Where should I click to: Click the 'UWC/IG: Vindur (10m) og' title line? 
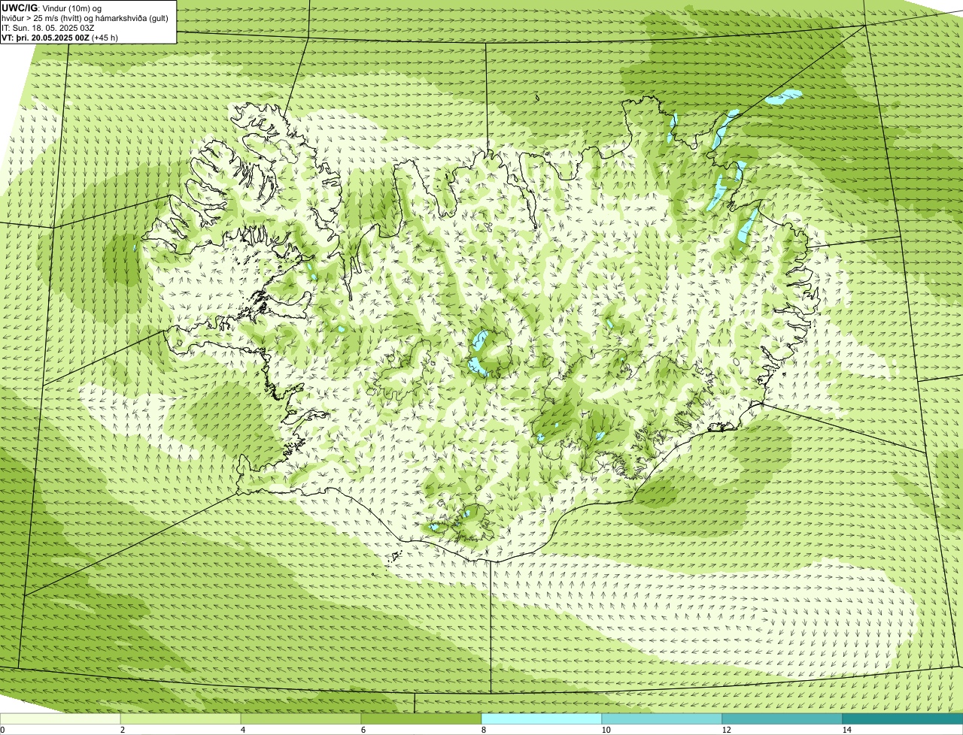click(52, 8)
